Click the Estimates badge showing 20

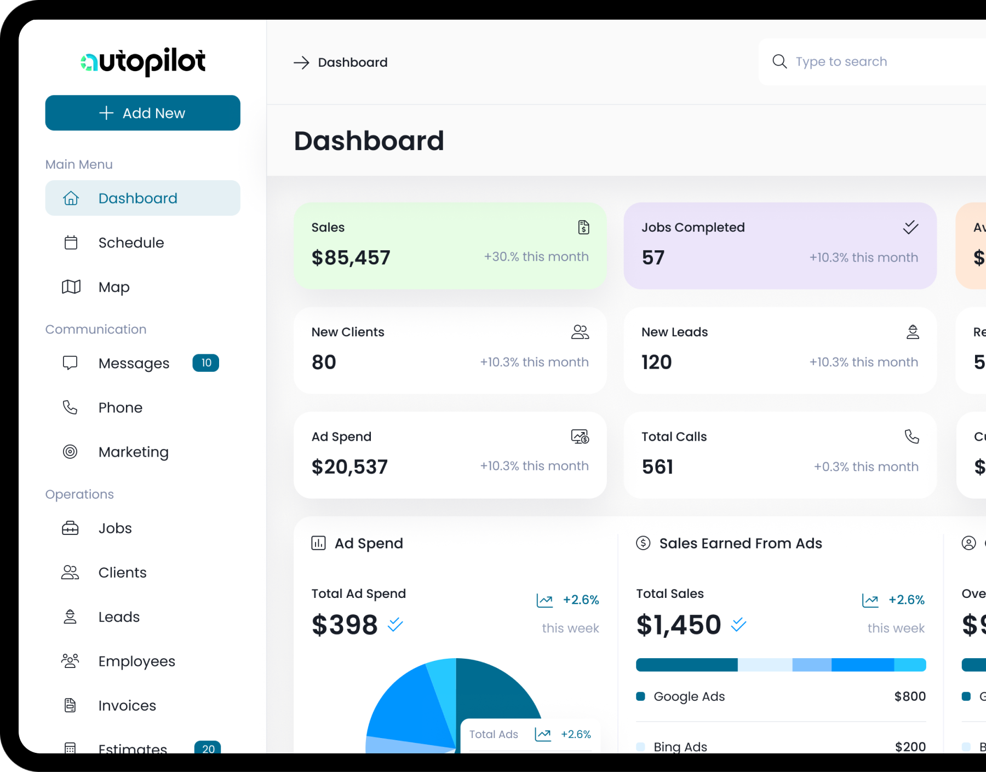[208, 747]
